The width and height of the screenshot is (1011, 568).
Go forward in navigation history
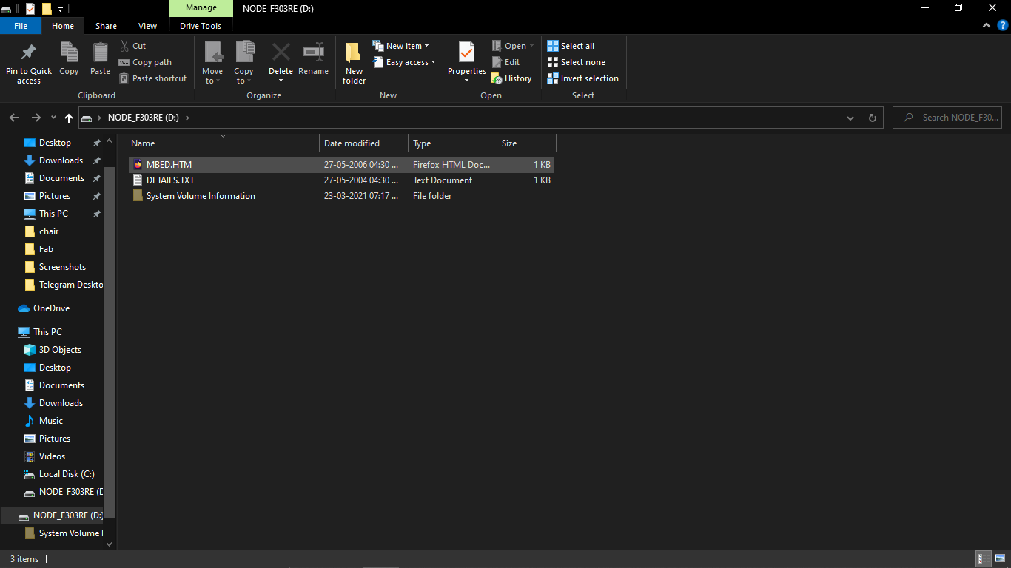tap(36, 118)
